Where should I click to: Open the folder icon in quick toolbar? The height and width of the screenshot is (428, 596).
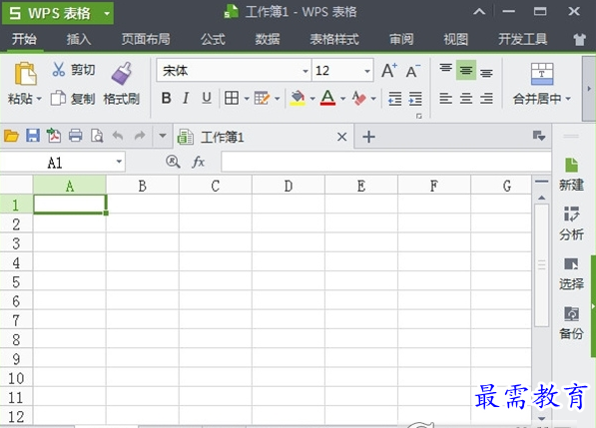[11, 136]
